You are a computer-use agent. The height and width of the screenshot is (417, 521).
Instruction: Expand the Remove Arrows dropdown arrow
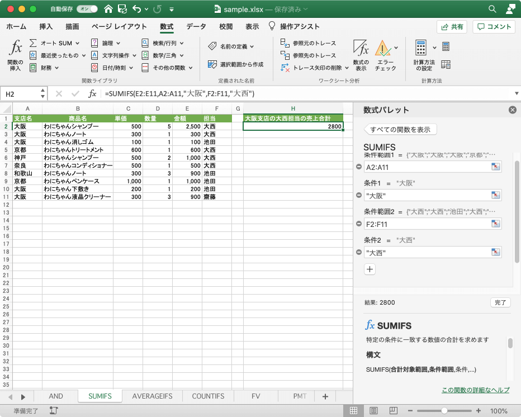(x=347, y=68)
